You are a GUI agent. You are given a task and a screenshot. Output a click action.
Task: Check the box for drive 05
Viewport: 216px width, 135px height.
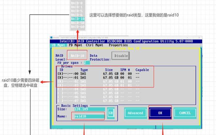coord(60,93)
